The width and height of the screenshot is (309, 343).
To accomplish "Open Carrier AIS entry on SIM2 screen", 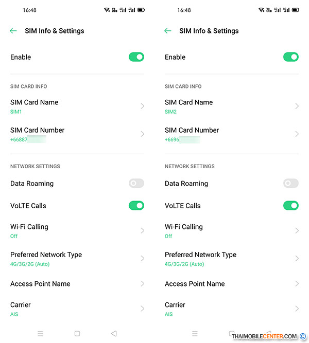I will (232, 309).
